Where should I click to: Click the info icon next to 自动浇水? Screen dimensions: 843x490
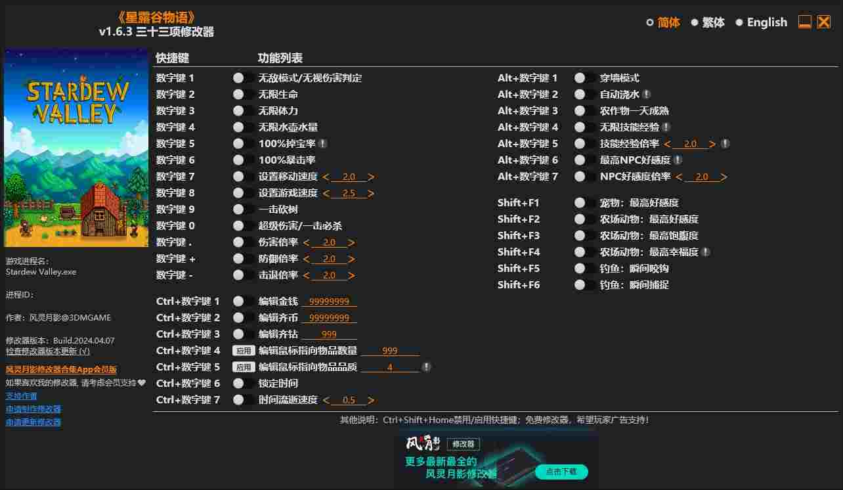tap(647, 94)
